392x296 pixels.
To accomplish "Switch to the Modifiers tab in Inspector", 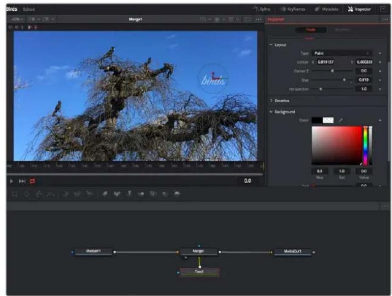I will (342, 30).
